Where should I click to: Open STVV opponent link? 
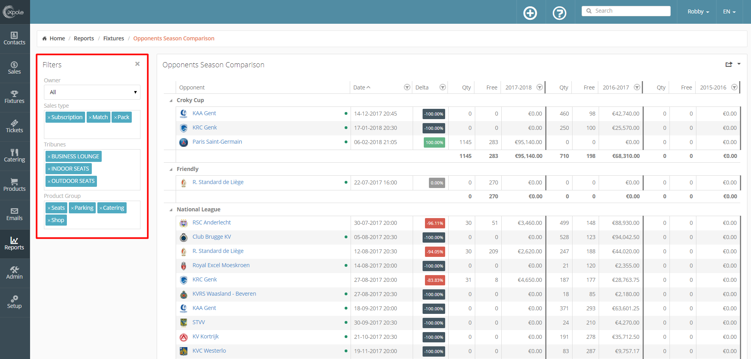[x=199, y=322]
